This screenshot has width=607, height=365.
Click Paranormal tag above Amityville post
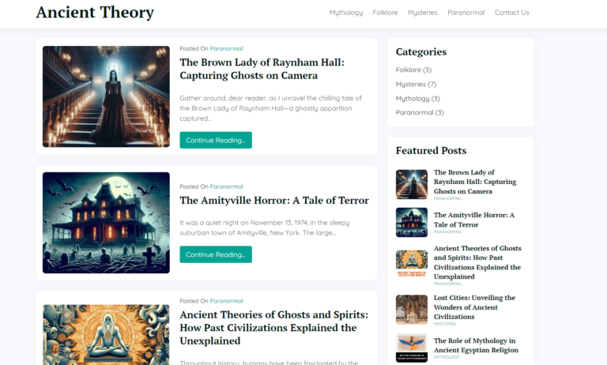tap(227, 186)
